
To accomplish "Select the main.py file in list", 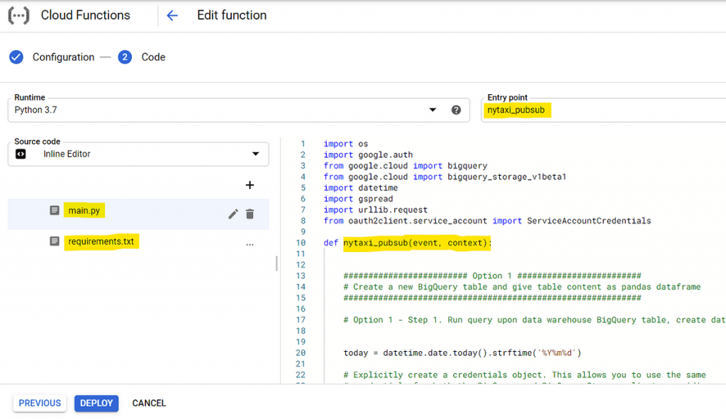I will [x=138, y=214].
